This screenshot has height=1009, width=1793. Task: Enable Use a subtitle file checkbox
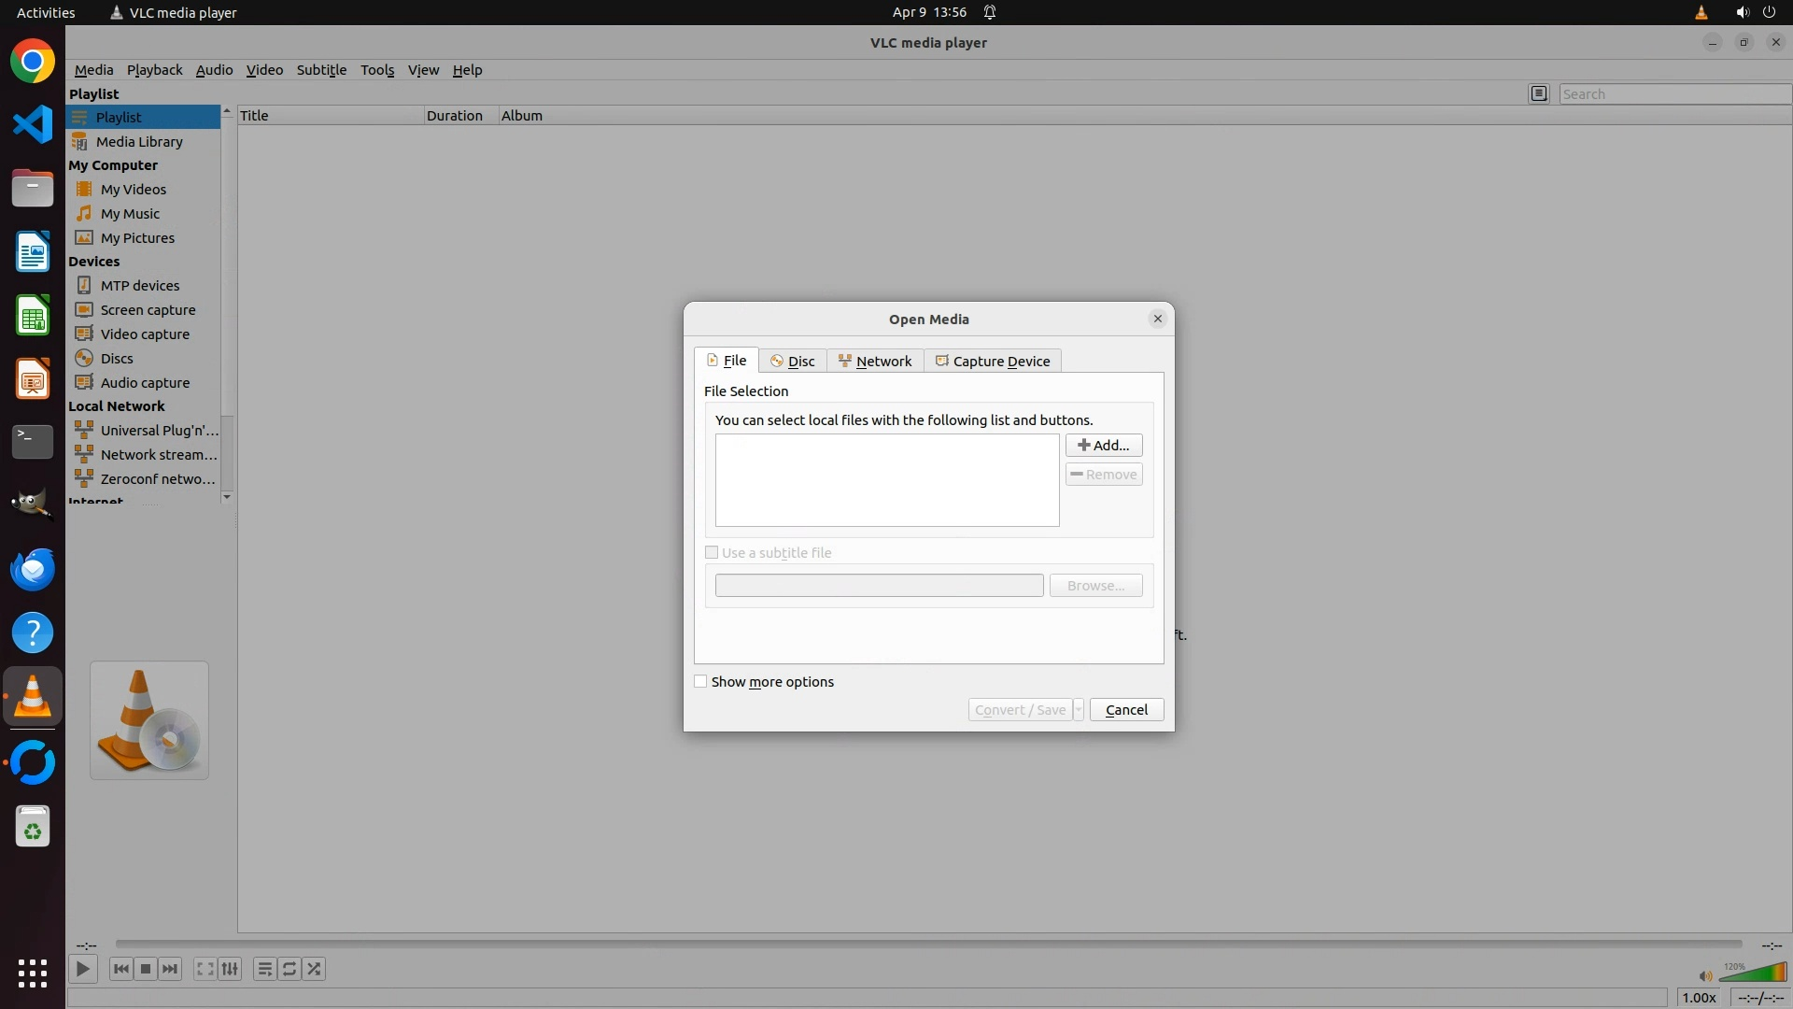(712, 553)
